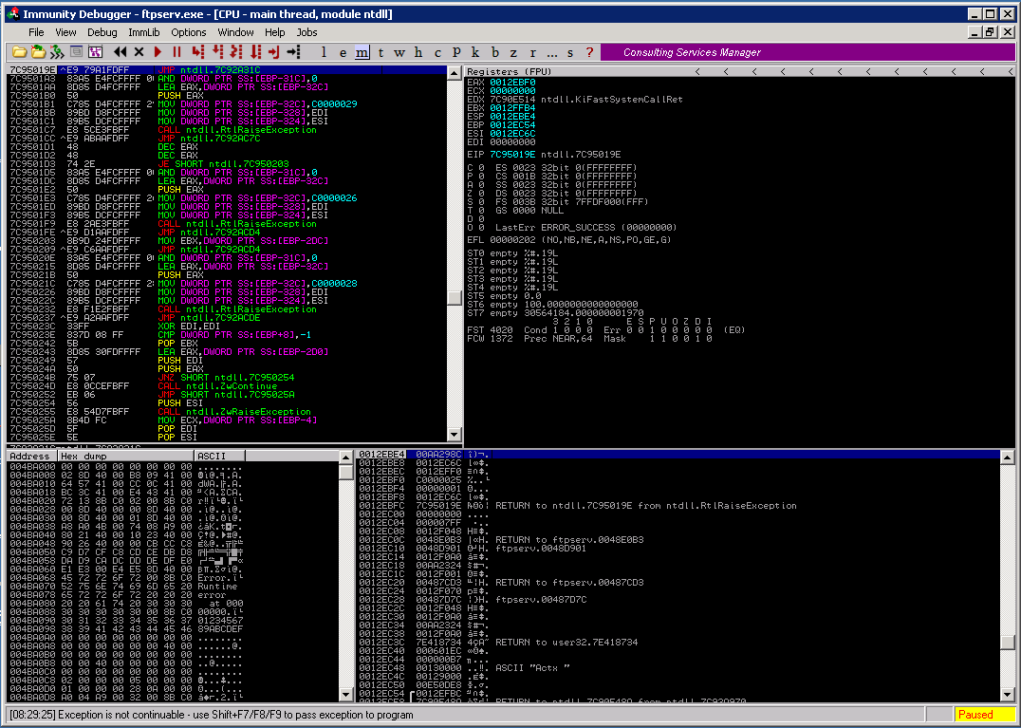Open the Log window with the 'l' button
The height and width of the screenshot is (728, 1021).
click(325, 52)
